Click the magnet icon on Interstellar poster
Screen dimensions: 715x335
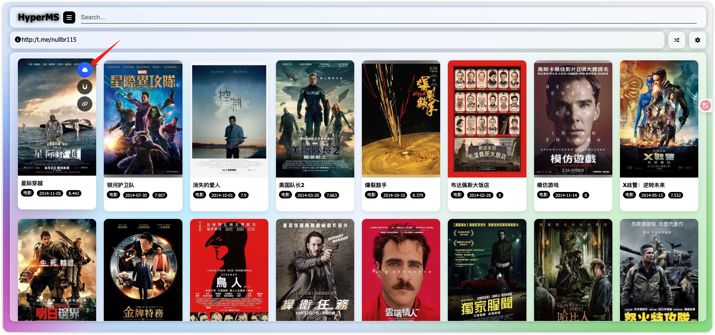[85, 87]
